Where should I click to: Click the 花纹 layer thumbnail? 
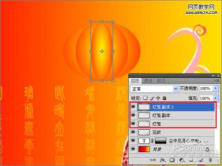(x=144, y=132)
